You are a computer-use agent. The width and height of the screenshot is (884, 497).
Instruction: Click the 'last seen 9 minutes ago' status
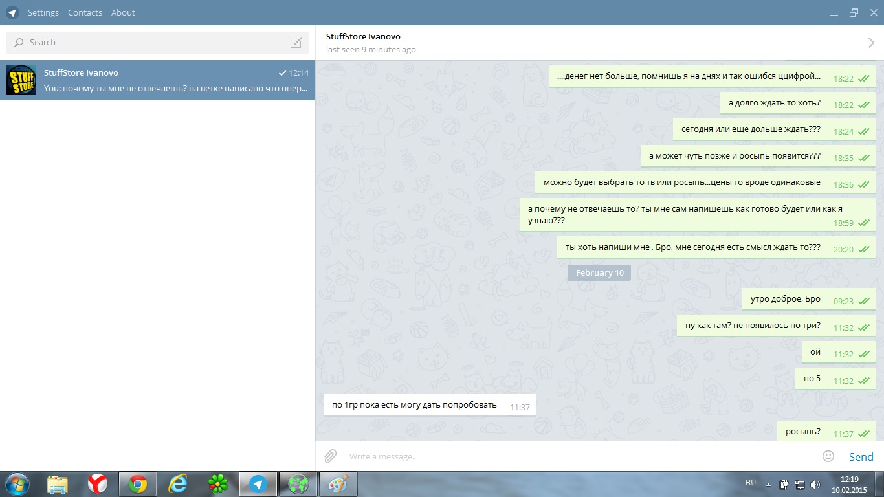pos(371,50)
